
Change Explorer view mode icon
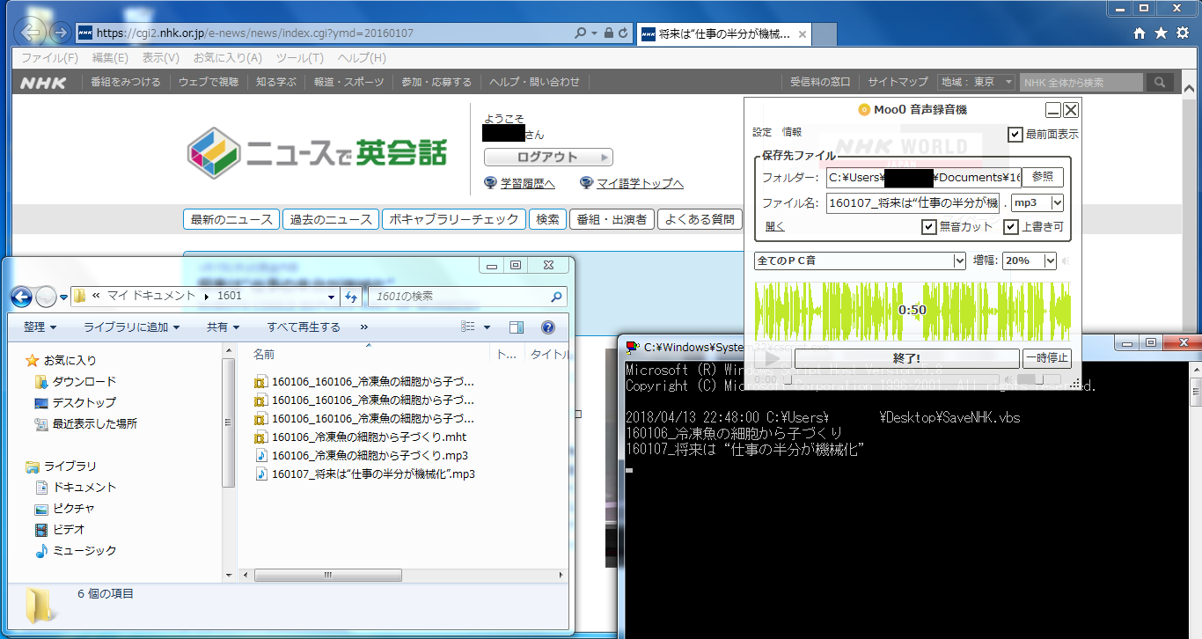pos(469,327)
